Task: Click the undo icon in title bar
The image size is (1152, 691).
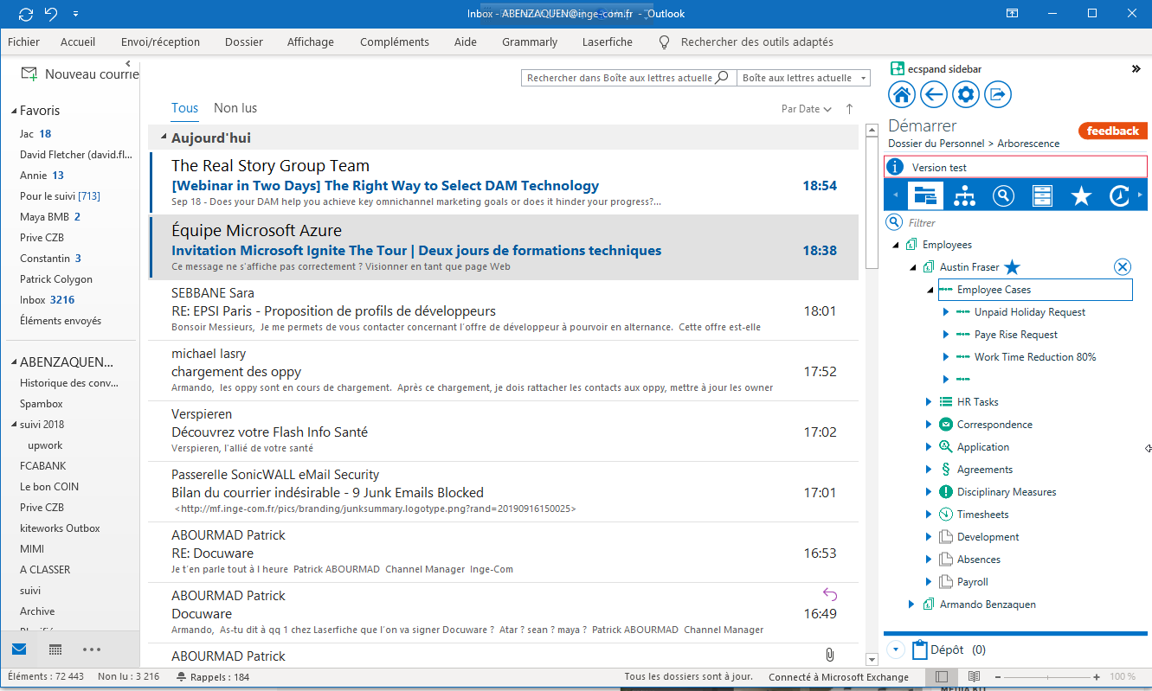Action: pos(51,14)
